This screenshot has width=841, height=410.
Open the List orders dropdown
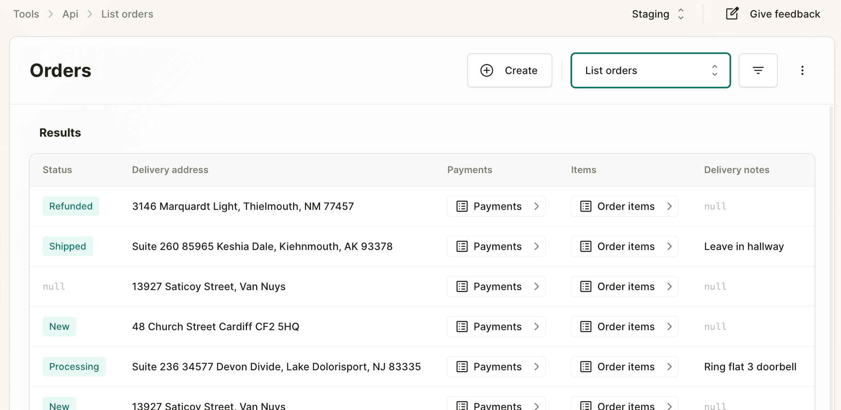tap(650, 70)
